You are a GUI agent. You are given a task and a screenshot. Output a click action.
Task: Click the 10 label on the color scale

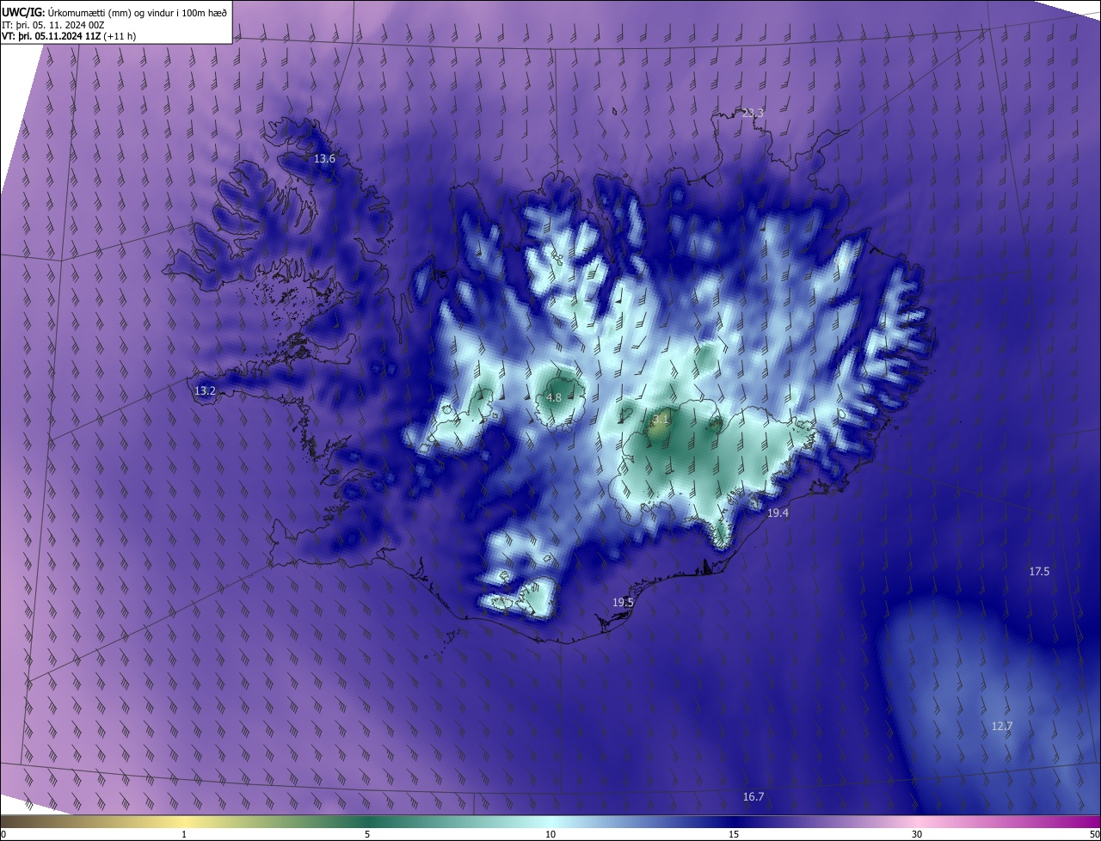(550, 834)
